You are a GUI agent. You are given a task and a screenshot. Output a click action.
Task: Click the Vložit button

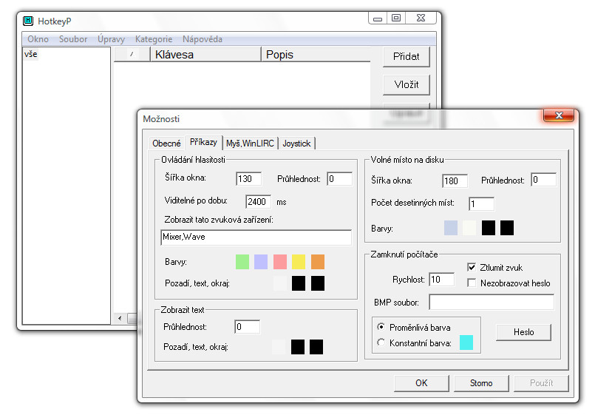406,84
